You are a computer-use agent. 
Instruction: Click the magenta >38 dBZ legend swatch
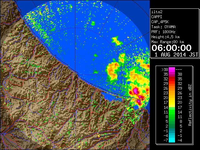click(172, 70)
